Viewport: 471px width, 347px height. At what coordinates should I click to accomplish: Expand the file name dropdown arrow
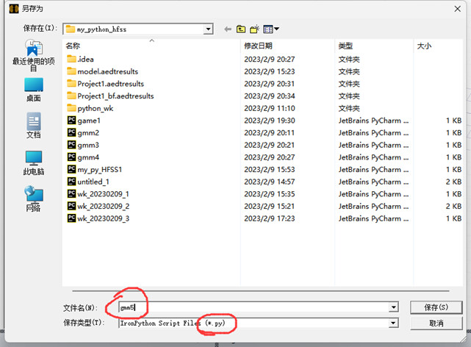pyautogui.click(x=394, y=307)
